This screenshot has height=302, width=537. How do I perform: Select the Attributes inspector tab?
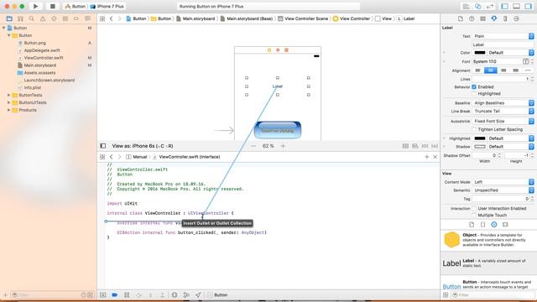click(494, 18)
